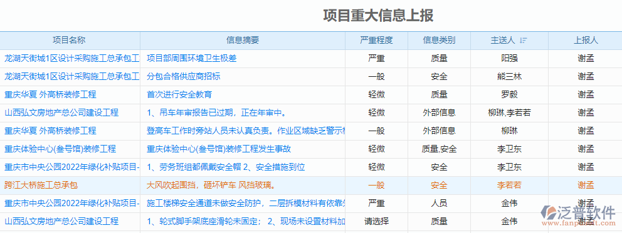The width and height of the screenshot is (622, 233).
Task: Open 龙湖天街城 project in 环境卫生极差 row
Action: [x=72, y=59]
